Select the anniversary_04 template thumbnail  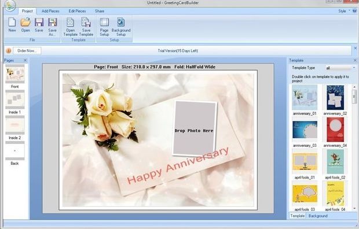[335, 130]
